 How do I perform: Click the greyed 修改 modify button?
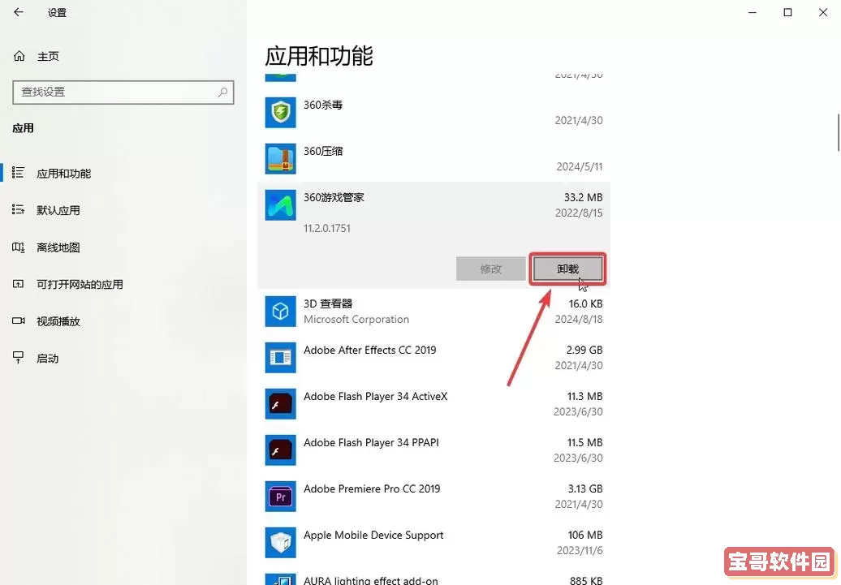[491, 269]
